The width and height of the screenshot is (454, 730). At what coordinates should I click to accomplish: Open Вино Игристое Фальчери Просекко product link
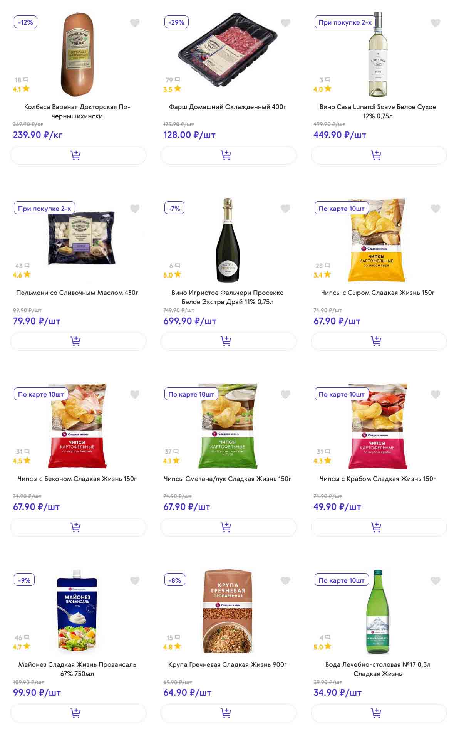[x=228, y=297]
